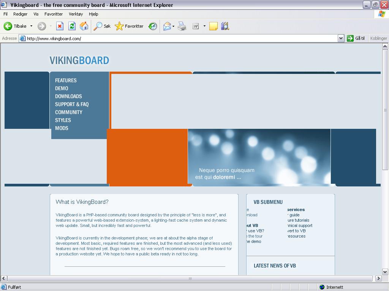This screenshot has height=291, width=389.
Task: Click the 'support' submenu link
Action: (300, 225)
